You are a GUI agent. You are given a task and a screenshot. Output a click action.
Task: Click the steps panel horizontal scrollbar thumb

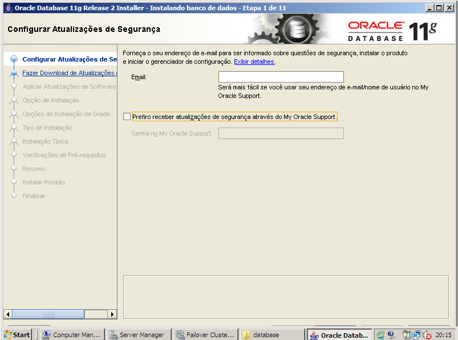click(x=48, y=314)
